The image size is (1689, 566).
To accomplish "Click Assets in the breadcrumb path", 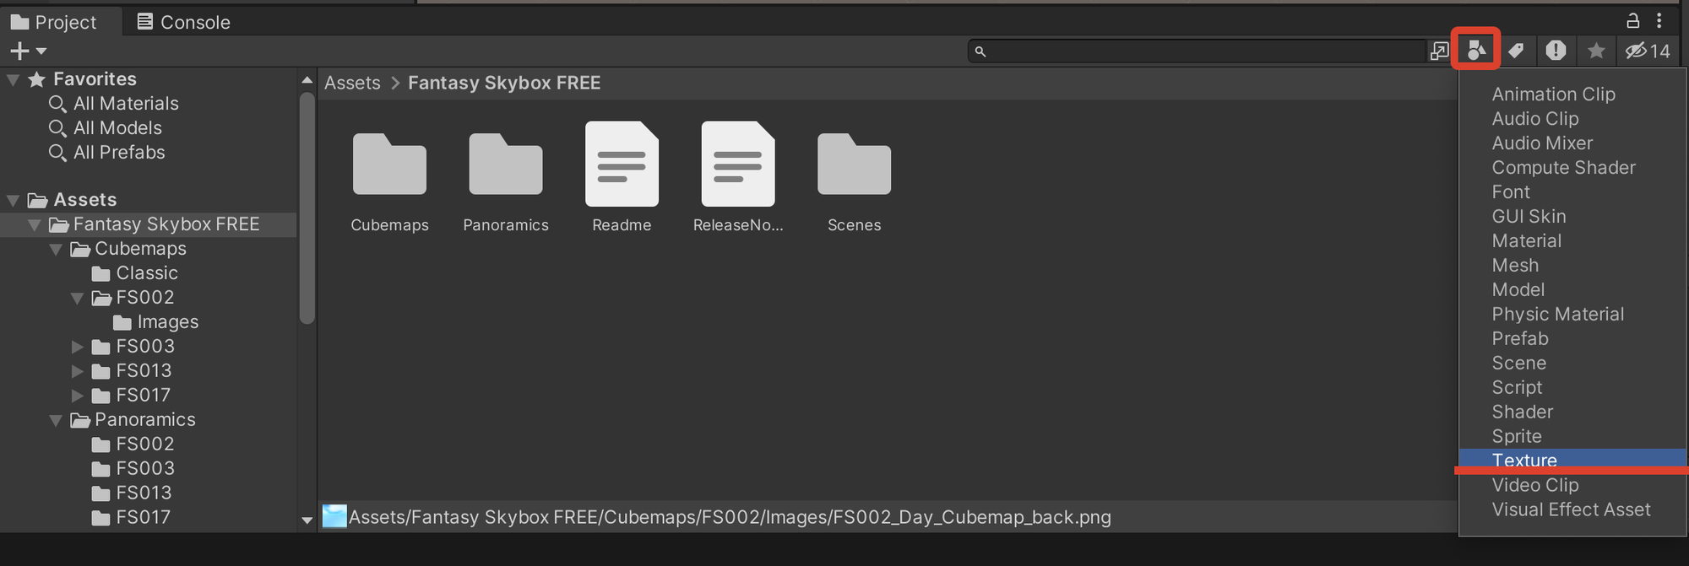I will point(352,83).
